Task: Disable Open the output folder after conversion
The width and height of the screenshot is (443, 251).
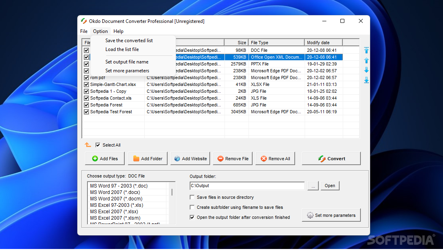Action: point(192,217)
